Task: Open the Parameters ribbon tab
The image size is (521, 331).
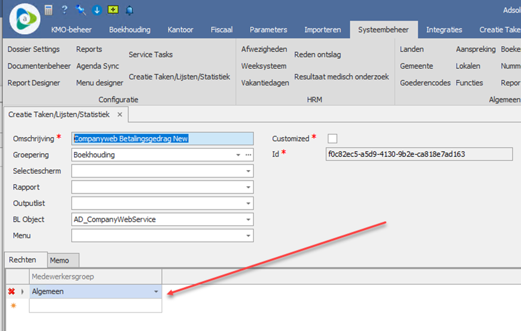Action: coord(268,30)
